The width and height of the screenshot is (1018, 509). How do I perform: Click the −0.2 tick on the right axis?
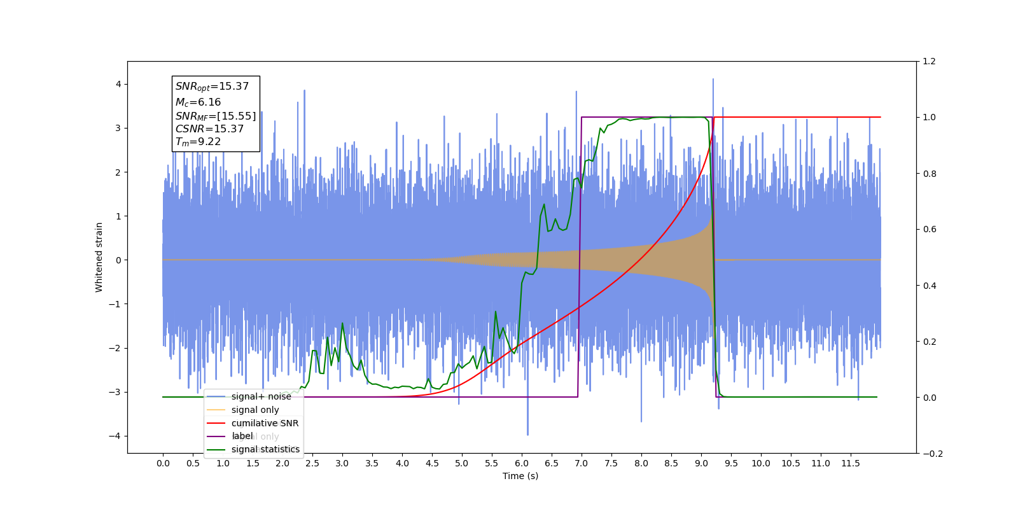coord(933,454)
